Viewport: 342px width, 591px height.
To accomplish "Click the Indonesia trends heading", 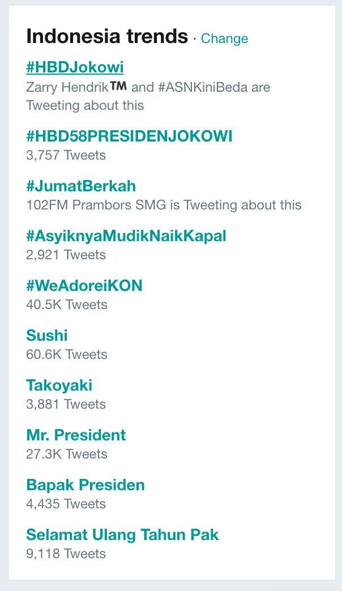I will point(107,37).
